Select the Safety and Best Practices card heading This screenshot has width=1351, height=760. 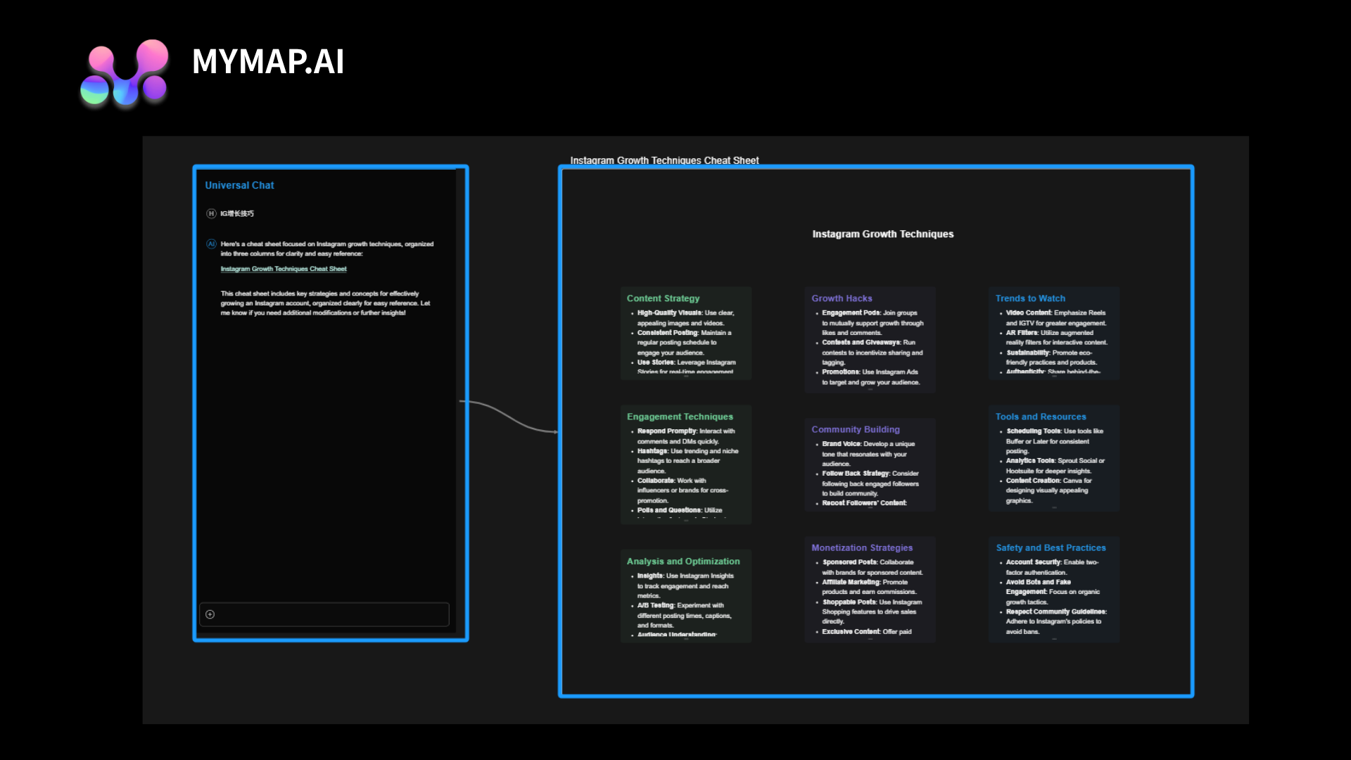click(x=1051, y=547)
